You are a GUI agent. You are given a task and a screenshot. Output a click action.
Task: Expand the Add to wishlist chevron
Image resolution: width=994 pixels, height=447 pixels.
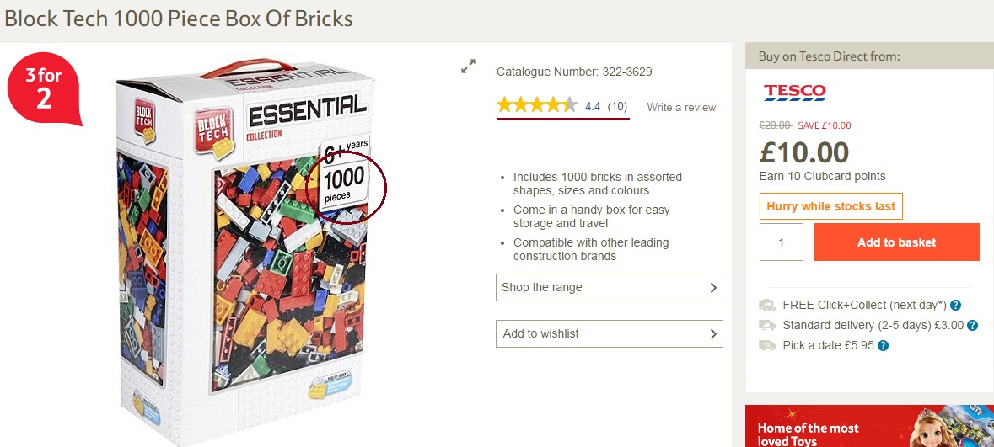point(713,334)
